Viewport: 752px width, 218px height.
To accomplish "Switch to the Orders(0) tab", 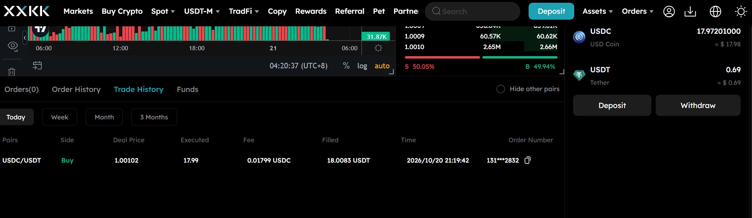I will [22, 90].
